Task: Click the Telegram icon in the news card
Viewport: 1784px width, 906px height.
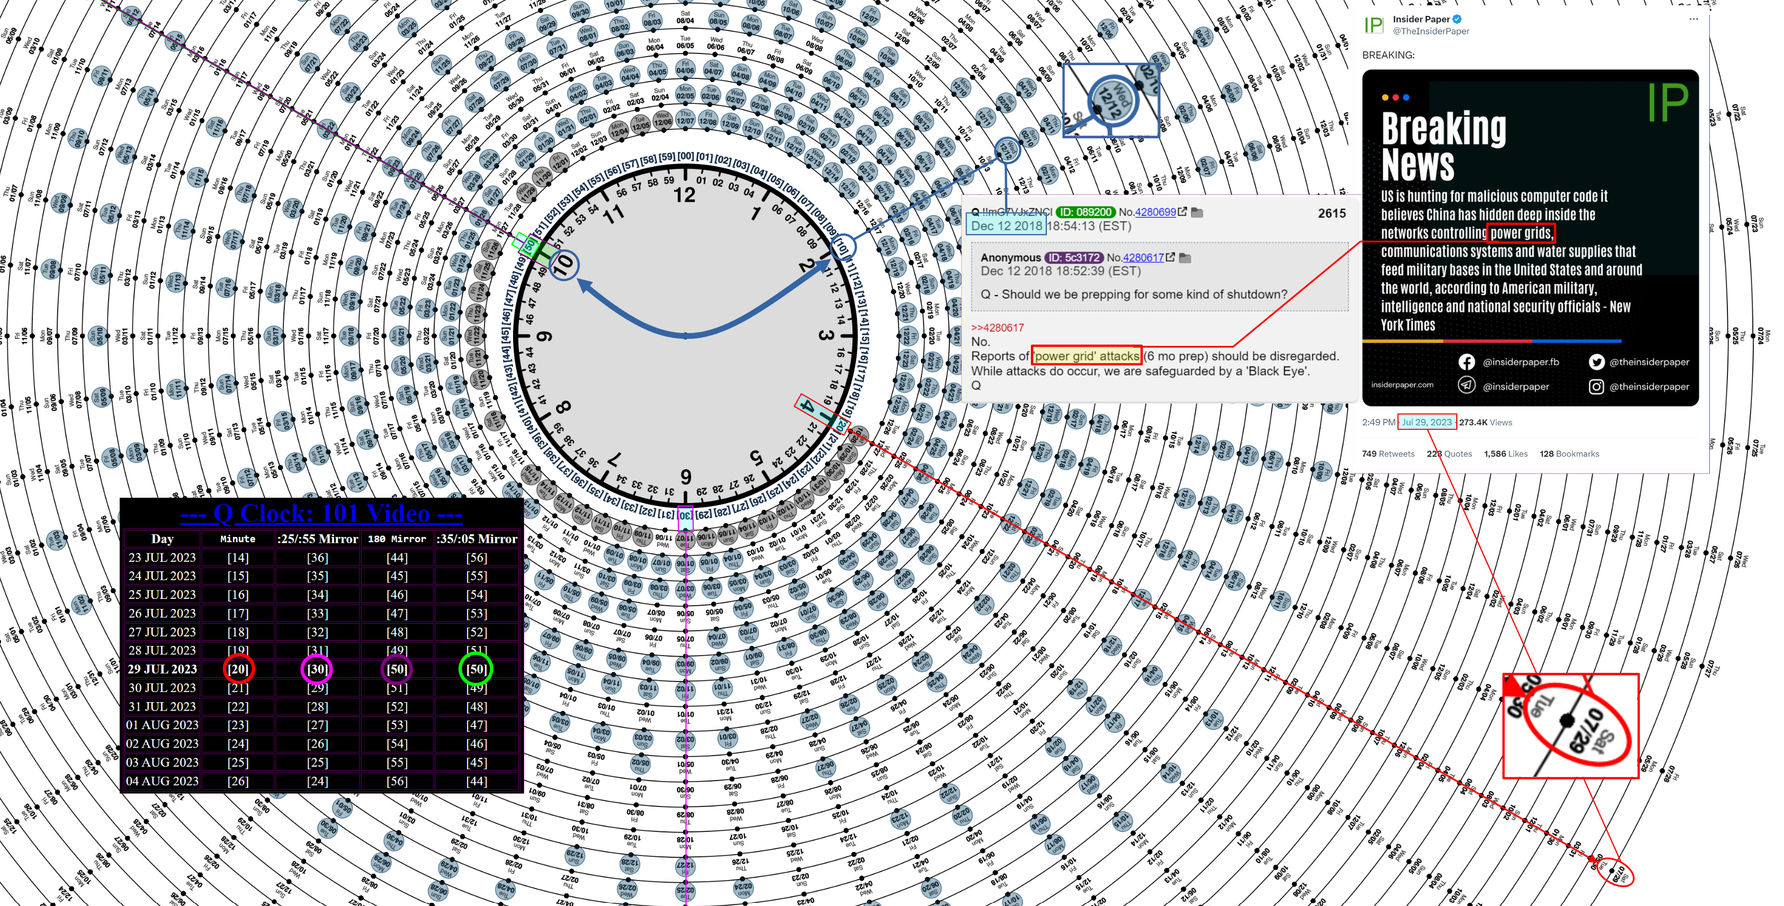Action: coord(1466,385)
